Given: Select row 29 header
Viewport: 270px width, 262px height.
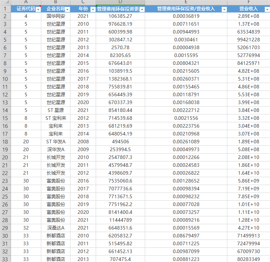Looking at the screenshot, I should click(5, 228).
